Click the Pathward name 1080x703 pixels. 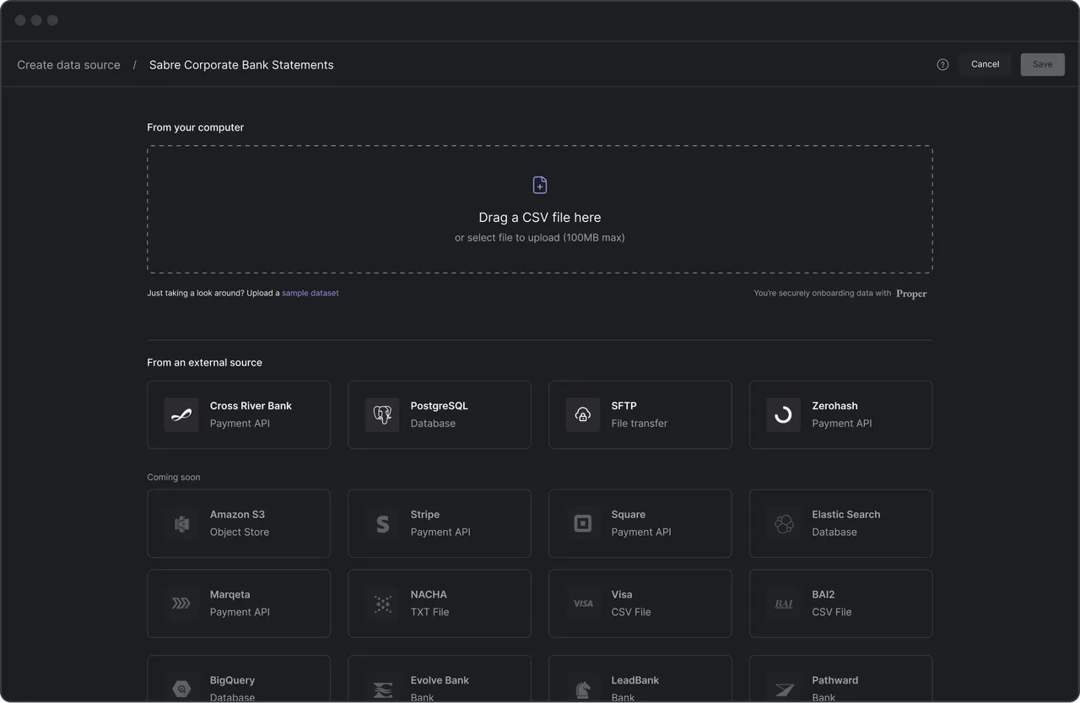point(835,680)
